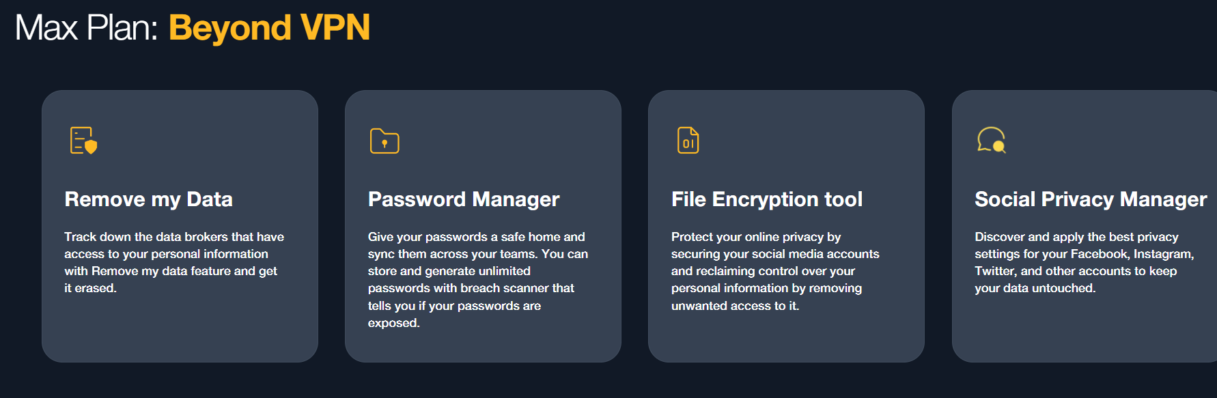Open the Remove my Data card description
The height and width of the screenshot is (398, 1217).
pyautogui.click(x=174, y=262)
